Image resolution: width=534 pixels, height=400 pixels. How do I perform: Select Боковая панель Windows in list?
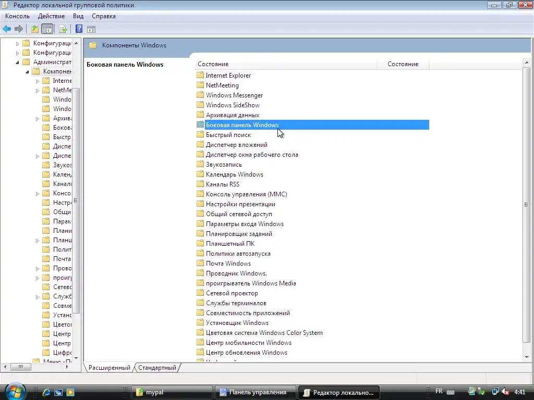313,125
